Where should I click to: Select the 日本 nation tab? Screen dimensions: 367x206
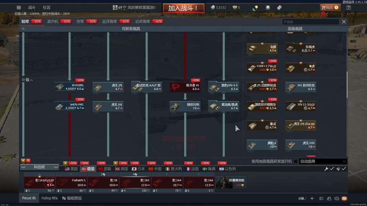tap(138, 169)
